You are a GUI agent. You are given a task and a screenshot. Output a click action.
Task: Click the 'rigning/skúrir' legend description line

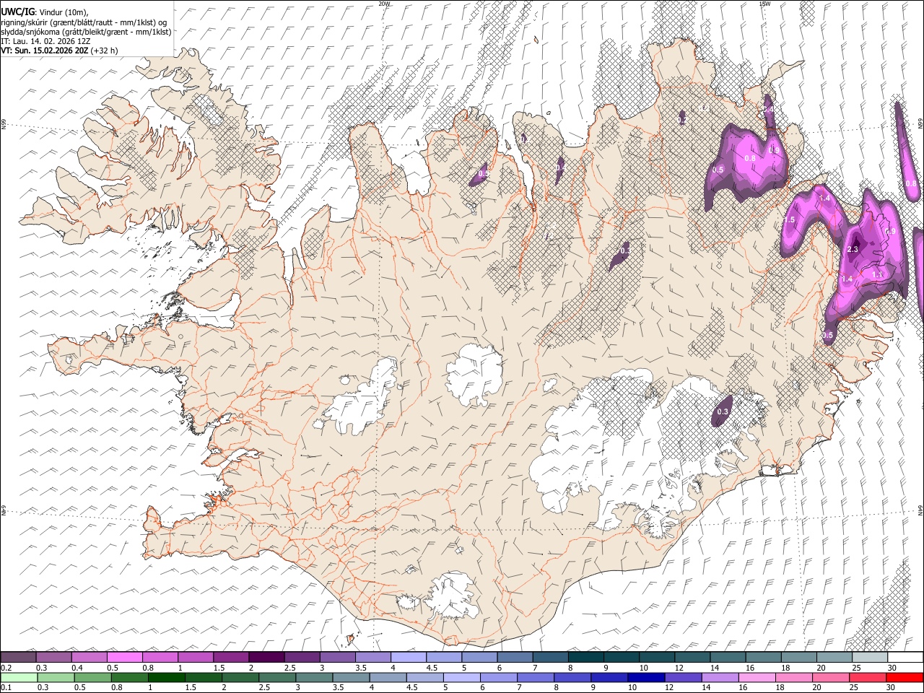coord(84,22)
